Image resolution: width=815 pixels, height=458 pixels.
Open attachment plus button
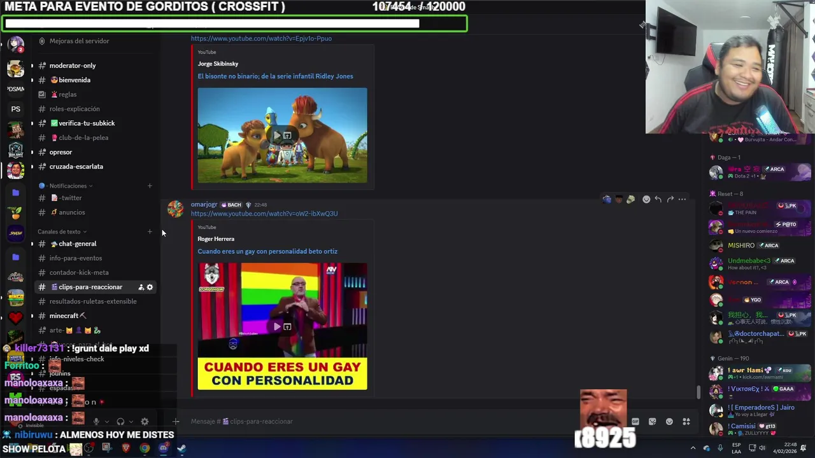click(176, 421)
